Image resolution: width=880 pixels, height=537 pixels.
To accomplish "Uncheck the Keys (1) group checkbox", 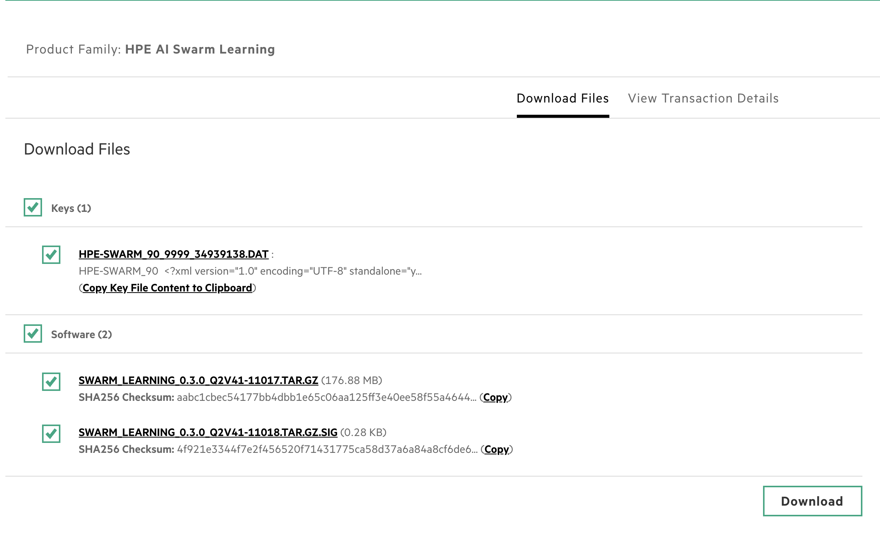I will click(33, 208).
